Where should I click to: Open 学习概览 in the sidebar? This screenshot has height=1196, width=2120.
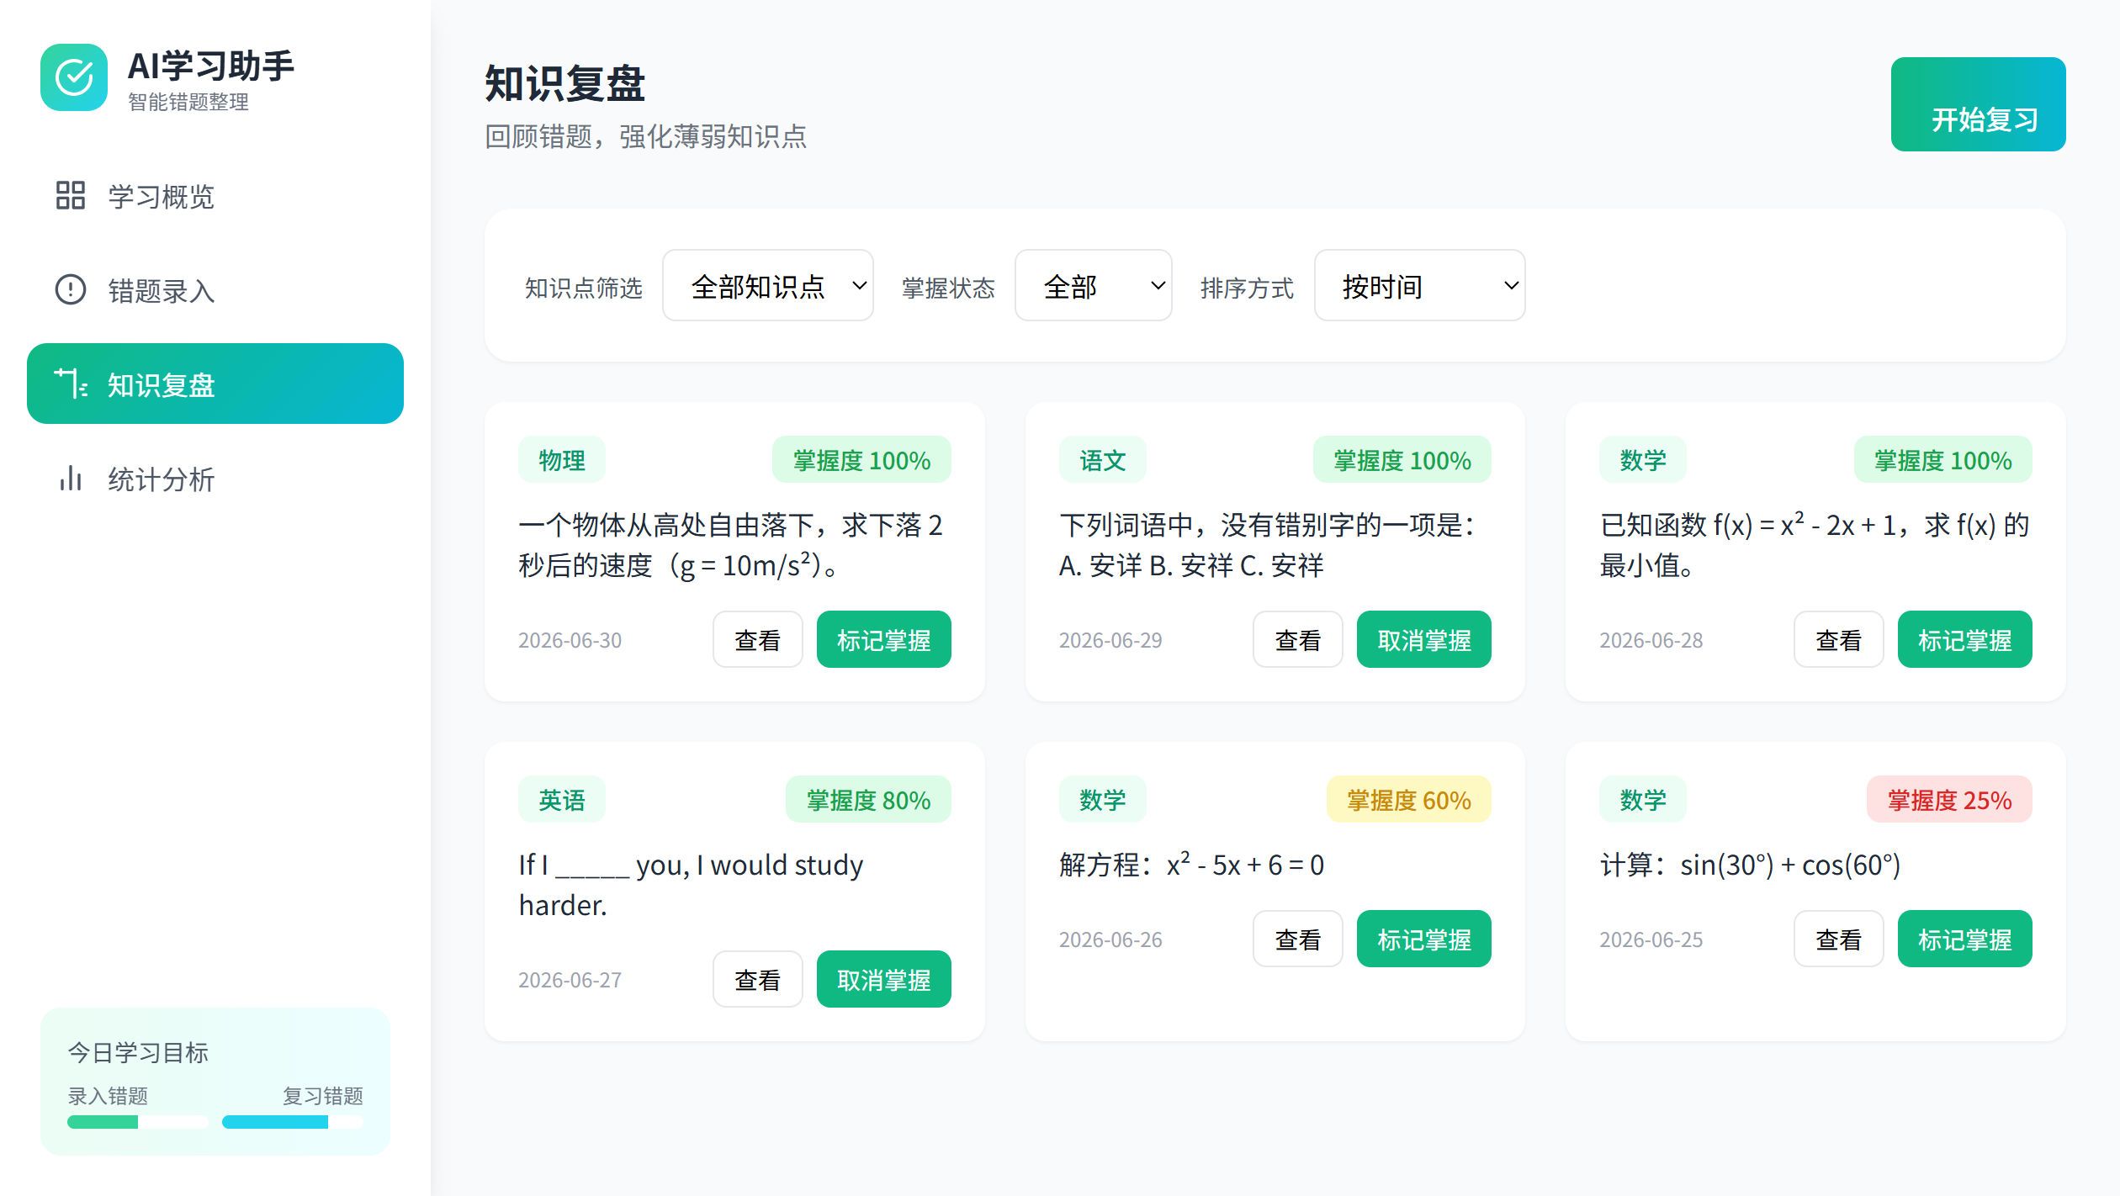(x=215, y=195)
